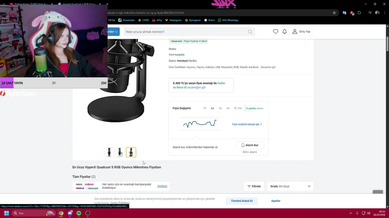Close the Türkiye YouTube browser tab
The height and width of the screenshot is (218, 389).
(x=52, y=4)
